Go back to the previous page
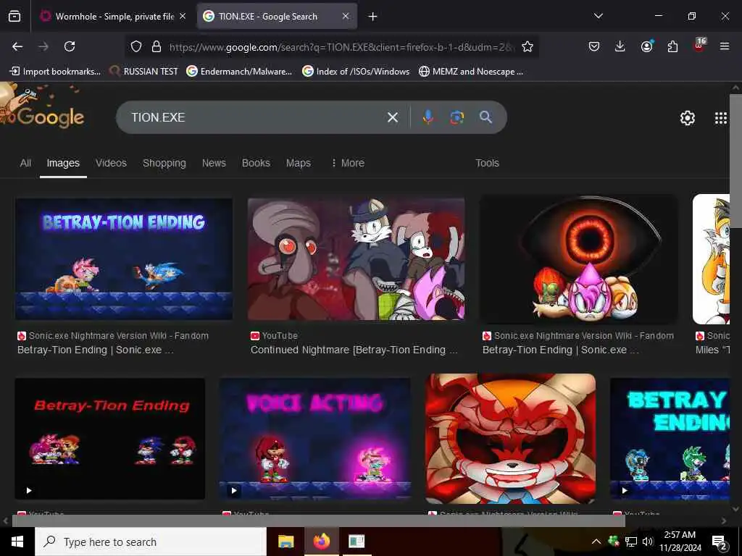 click(17, 46)
